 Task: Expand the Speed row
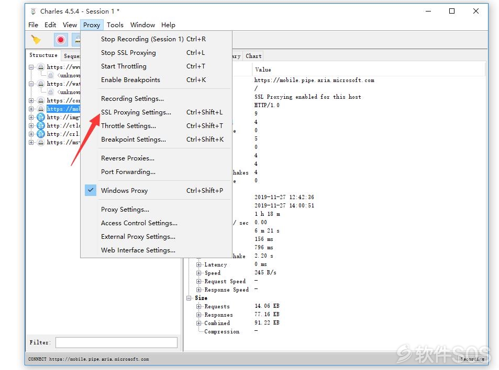coord(198,273)
